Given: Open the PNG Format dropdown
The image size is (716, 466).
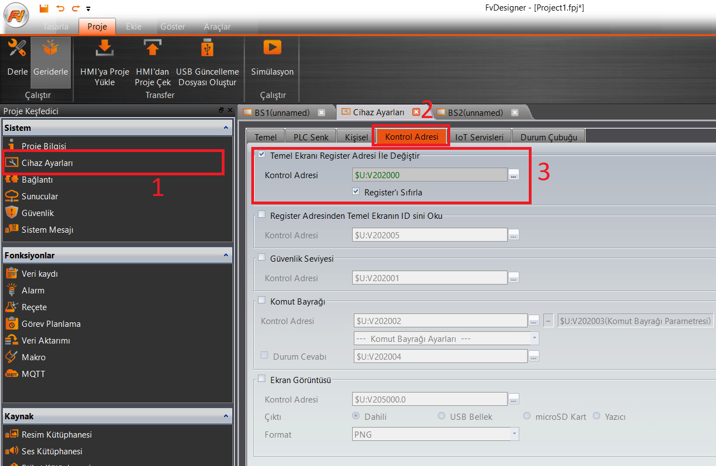Looking at the screenshot, I should point(436,434).
